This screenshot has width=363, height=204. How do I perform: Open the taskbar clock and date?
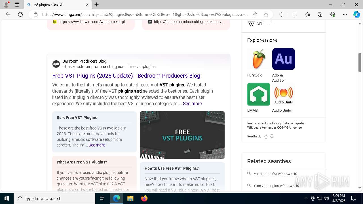(x=339, y=198)
